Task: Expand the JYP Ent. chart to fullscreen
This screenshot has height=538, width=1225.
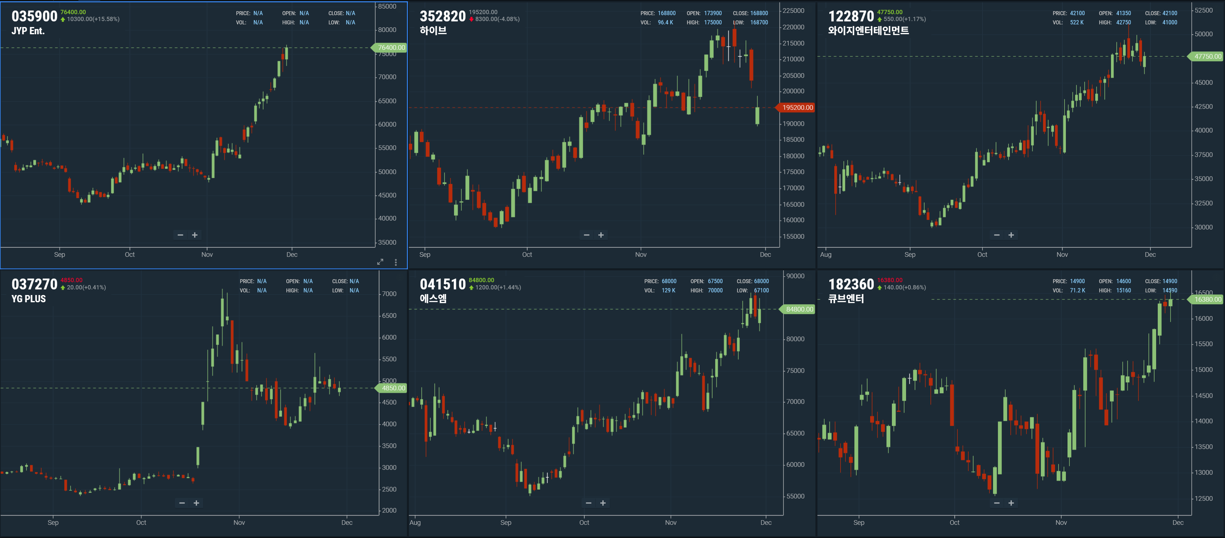Action: [x=380, y=262]
